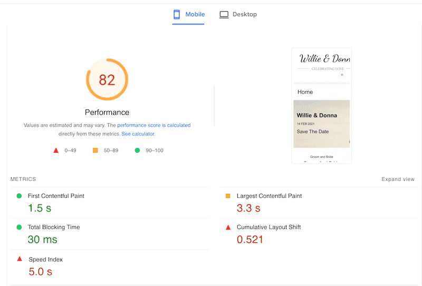The width and height of the screenshot is (422, 286).
Task: Click the red triangle beside Cumulative Layout Shift
Action: point(228,228)
